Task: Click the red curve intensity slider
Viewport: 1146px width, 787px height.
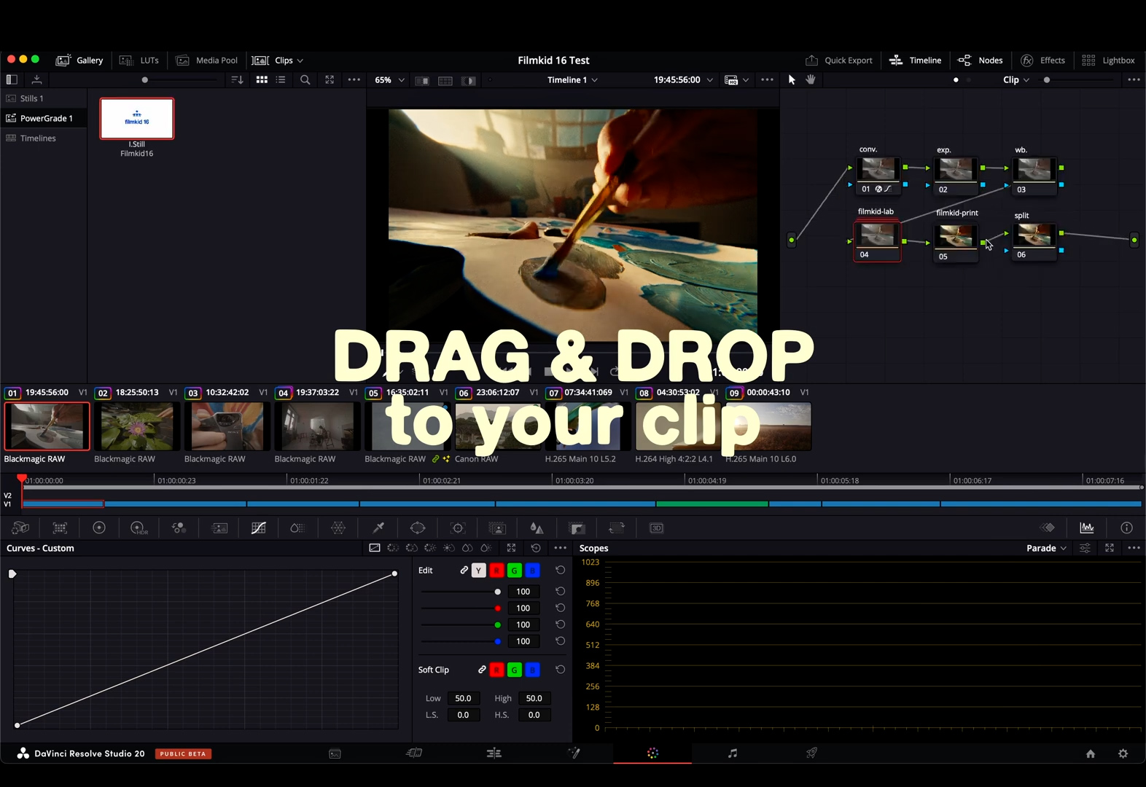Action: 497,608
